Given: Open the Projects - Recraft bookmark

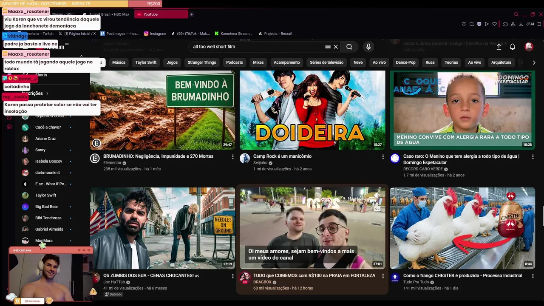Looking at the screenshot, I should click(x=275, y=34).
